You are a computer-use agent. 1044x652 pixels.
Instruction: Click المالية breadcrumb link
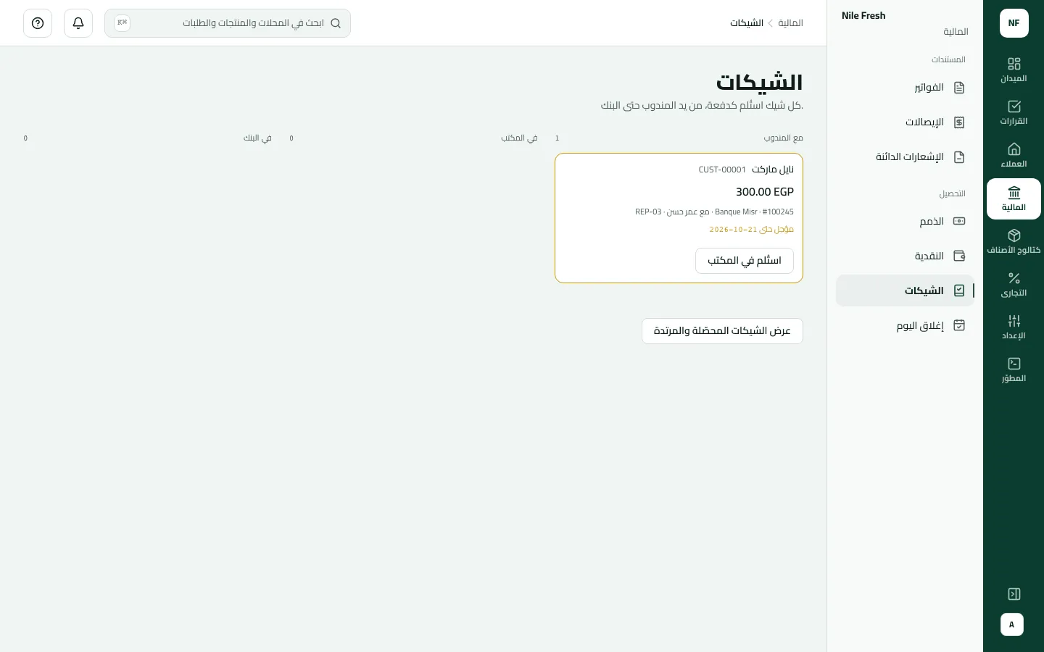pyautogui.click(x=790, y=23)
